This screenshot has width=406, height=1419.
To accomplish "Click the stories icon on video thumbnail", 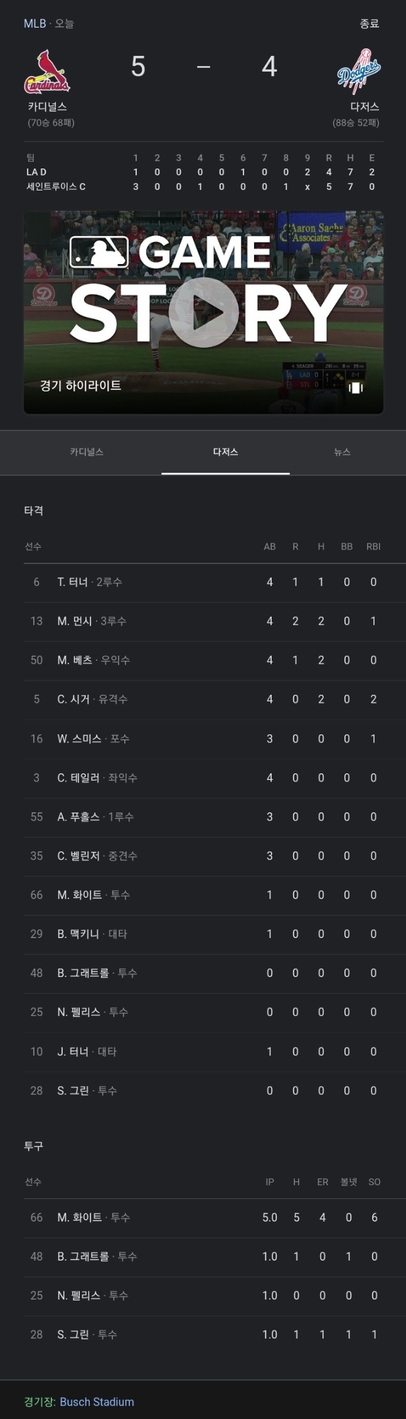I will (x=356, y=388).
